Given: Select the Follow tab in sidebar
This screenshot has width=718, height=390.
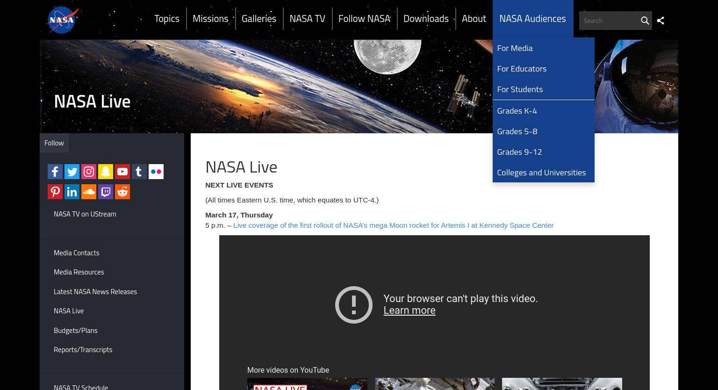Looking at the screenshot, I should coord(54,143).
